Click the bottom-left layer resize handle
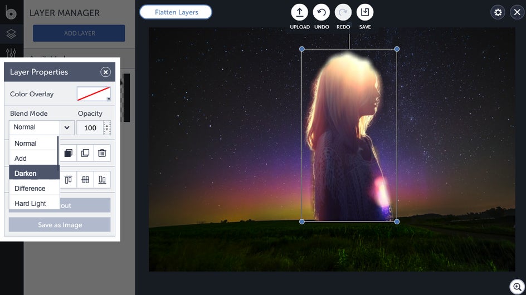This screenshot has width=526, height=295. (302, 222)
